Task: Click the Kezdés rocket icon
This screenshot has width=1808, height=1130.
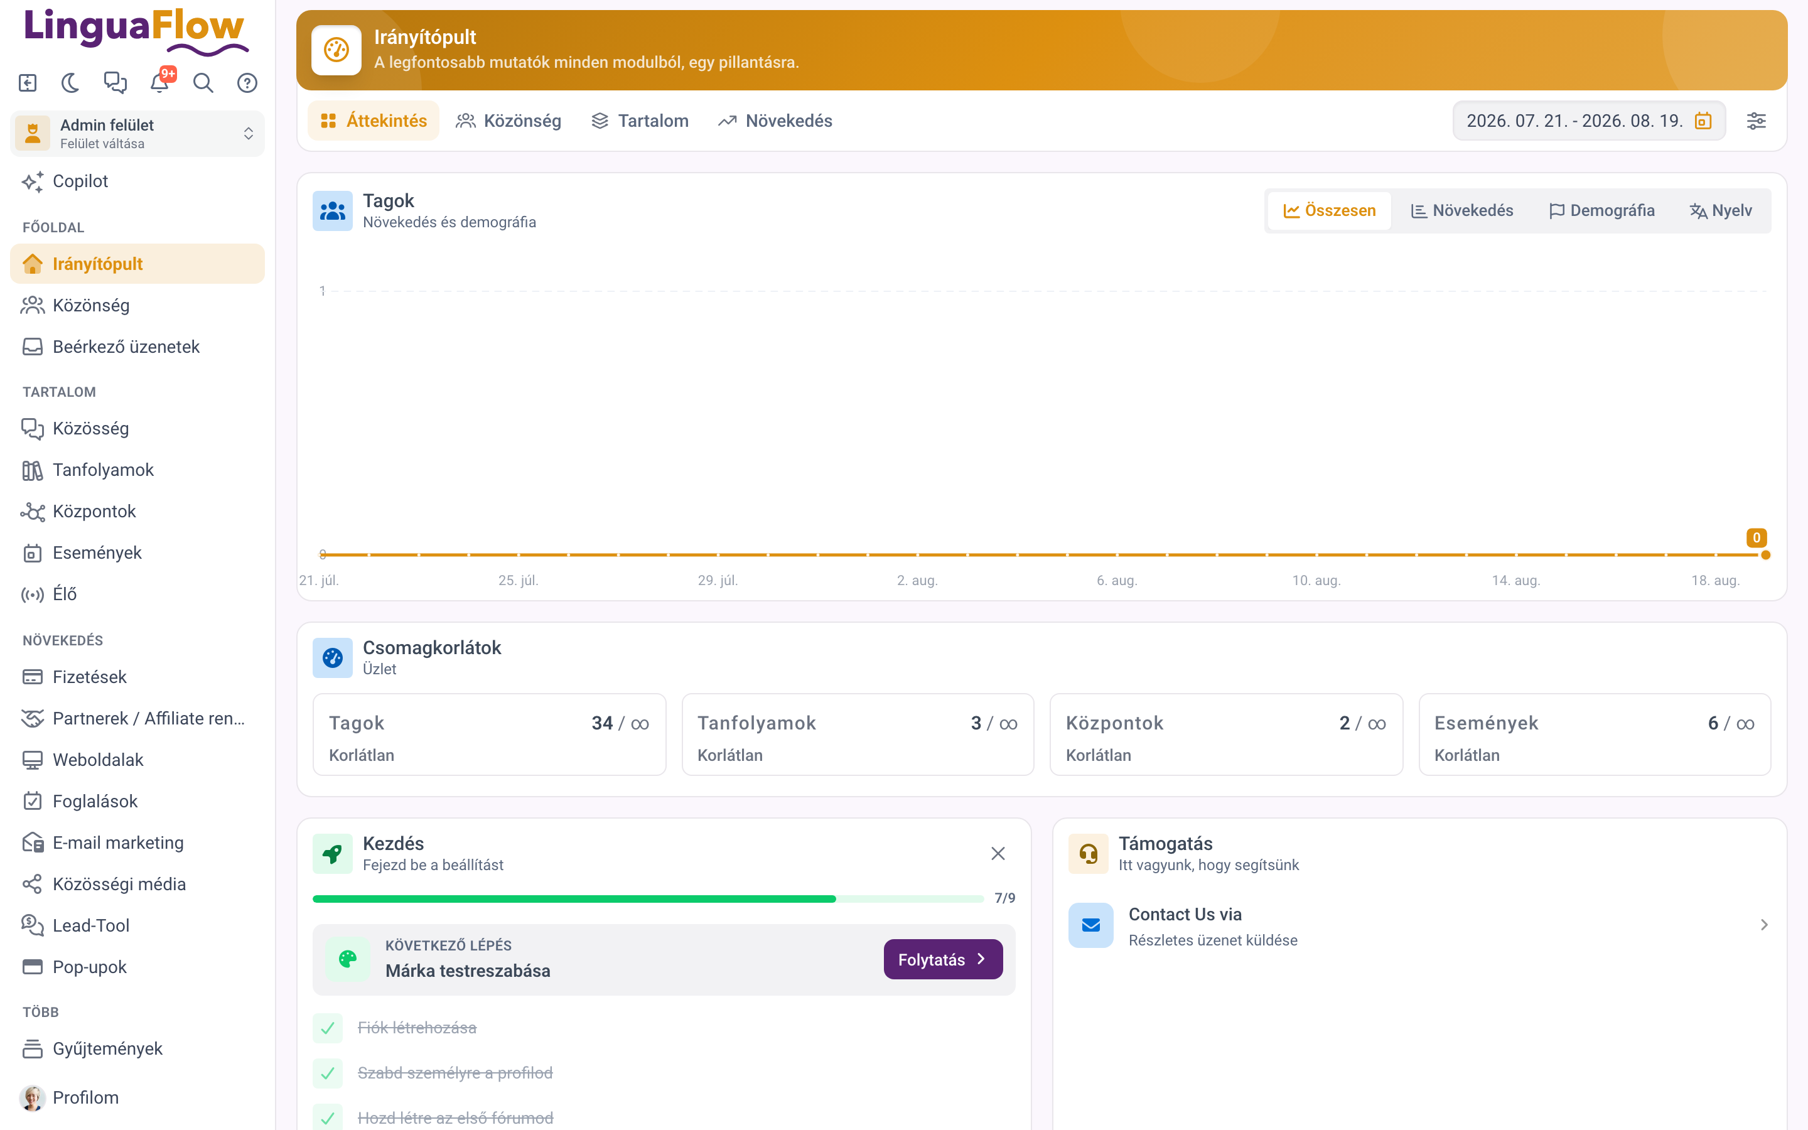Action: [x=333, y=854]
